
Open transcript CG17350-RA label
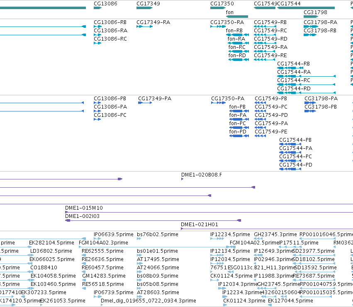[227, 22]
